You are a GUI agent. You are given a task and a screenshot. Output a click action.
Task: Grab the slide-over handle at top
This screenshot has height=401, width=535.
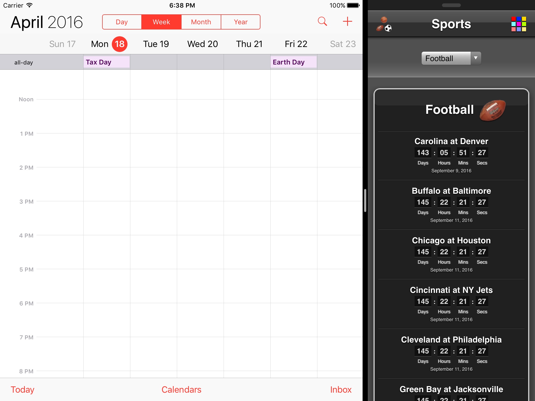451,5
